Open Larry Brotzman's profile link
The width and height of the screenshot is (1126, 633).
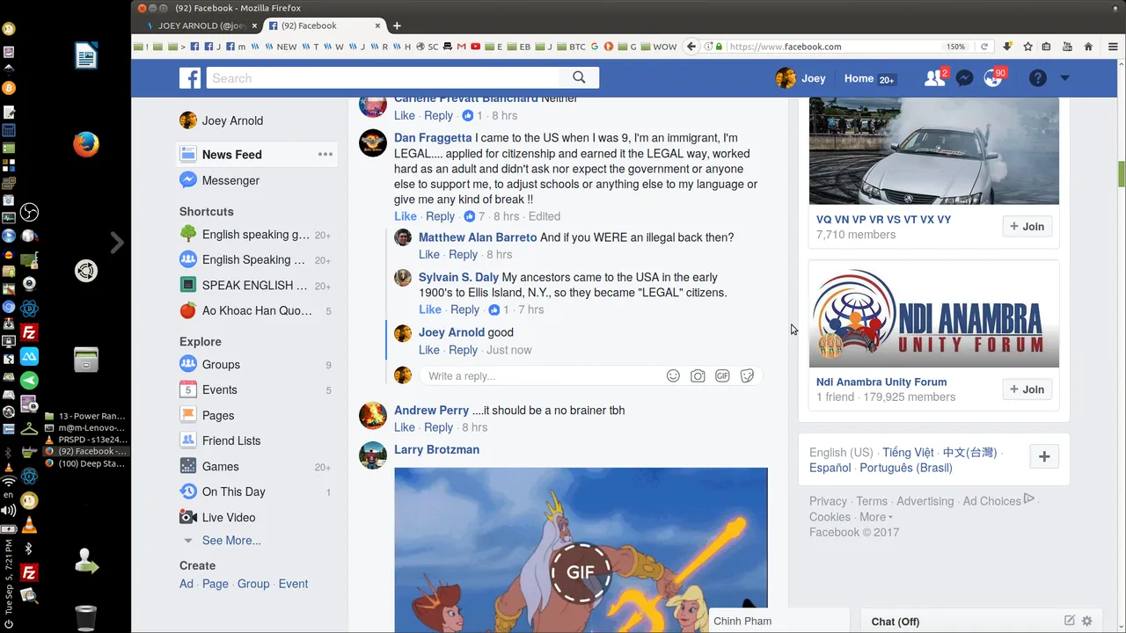tap(436, 449)
